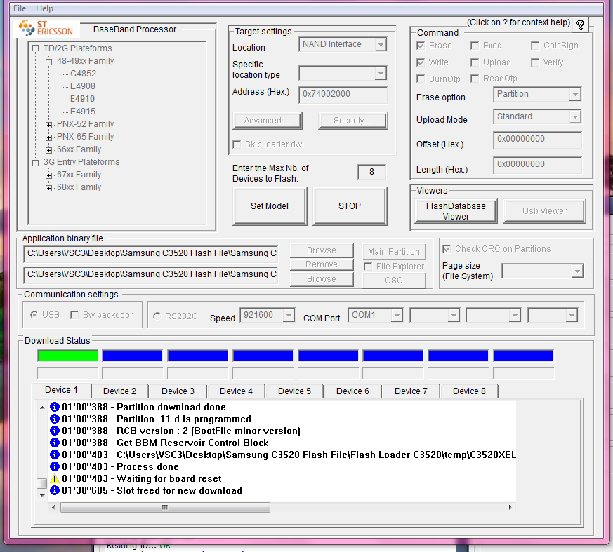Open the Upload Mode Standard dropdown
The width and height of the screenshot is (613, 552).
click(x=574, y=116)
